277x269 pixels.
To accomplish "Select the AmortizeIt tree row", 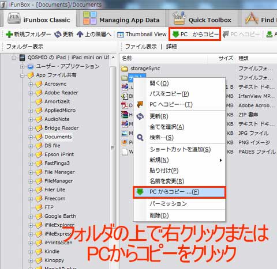I will pos(57,101).
